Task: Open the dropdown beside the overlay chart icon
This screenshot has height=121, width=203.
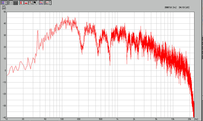Action: (50, 3)
